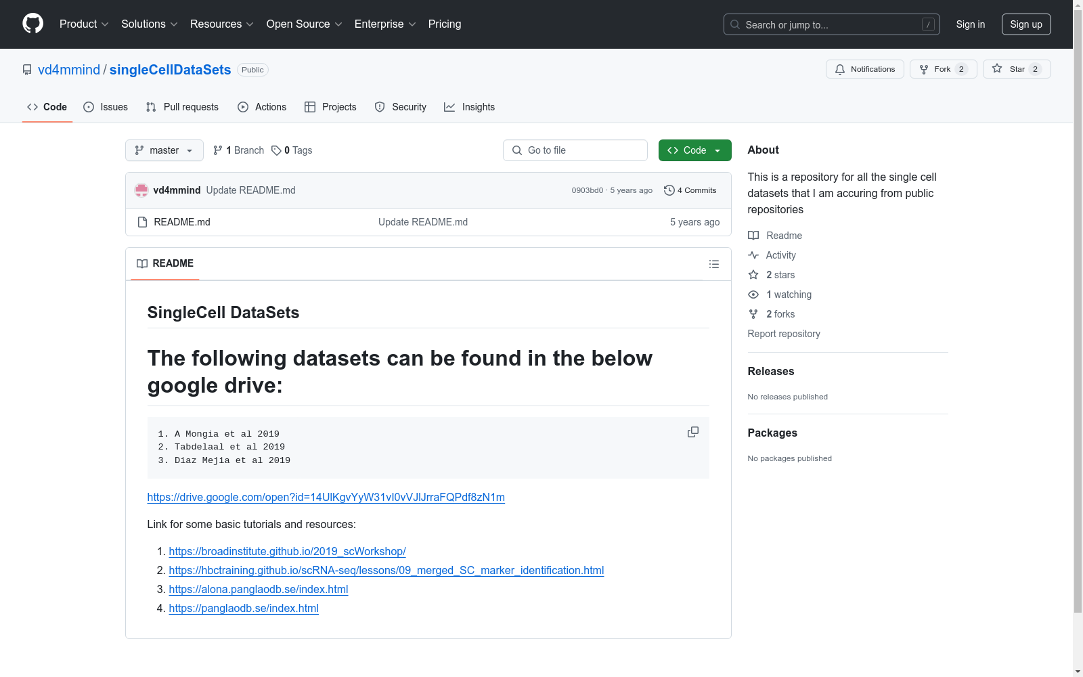Click the magnifier icon in search bar
The height and width of the screenshot is (677, 1083).
coord(735,24)
